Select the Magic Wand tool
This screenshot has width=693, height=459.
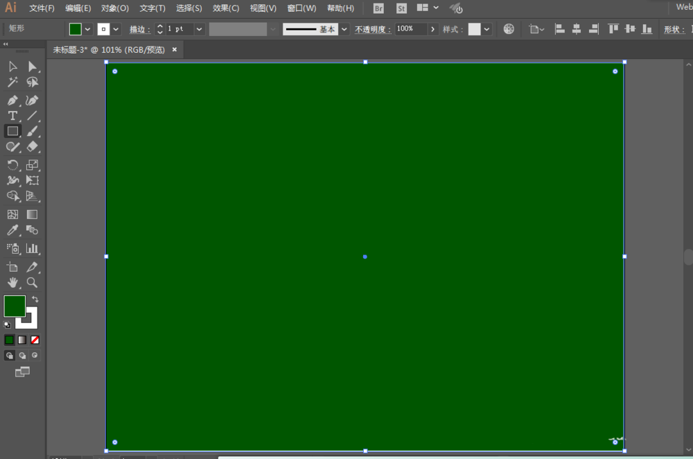tap(12, 83)
